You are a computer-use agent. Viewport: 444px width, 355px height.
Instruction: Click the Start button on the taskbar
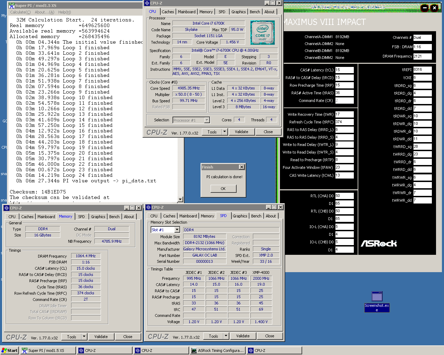[9, 350]
